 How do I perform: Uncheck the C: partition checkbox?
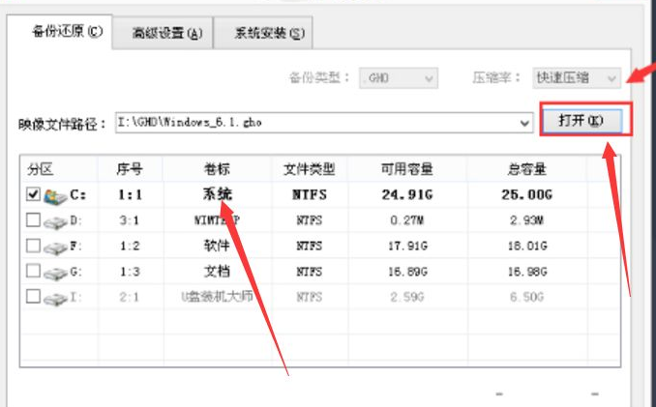click(33, 194)
